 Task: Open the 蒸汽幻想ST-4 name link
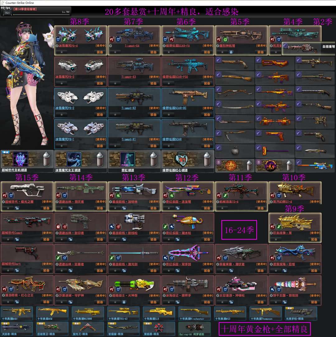tap(282, 201)
